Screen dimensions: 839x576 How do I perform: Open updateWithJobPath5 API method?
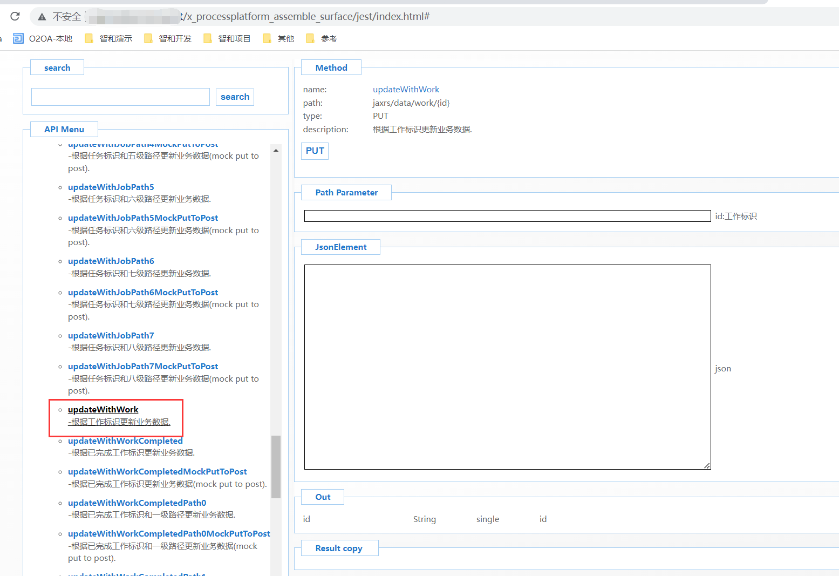tap(111, 187)
